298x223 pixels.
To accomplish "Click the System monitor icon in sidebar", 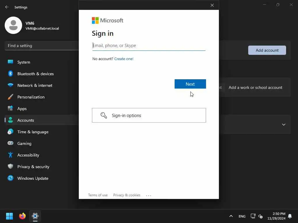I will click(x=10, y=62).
